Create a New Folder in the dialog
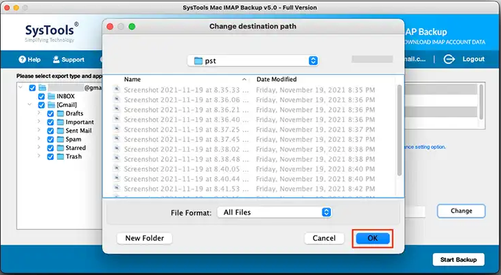Screen dimensions: 501x275 pos(144,238)
